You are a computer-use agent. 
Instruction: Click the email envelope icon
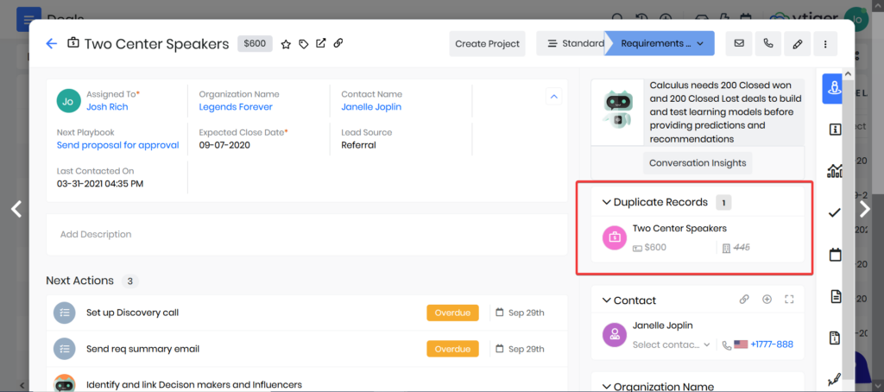[x=739, y=43]
